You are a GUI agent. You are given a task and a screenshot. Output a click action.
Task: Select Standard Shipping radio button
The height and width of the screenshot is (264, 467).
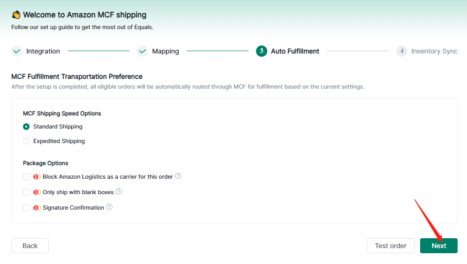(x=26, y=127)
